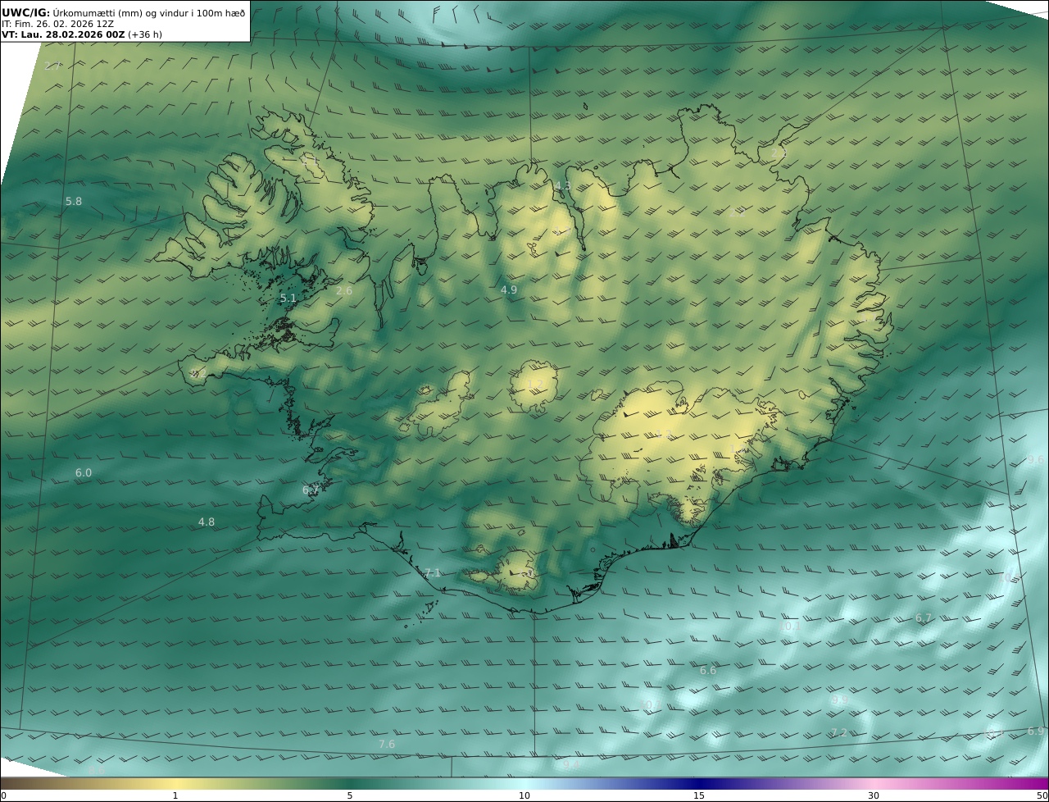Click the 30 tick label on the color scale

874,795
